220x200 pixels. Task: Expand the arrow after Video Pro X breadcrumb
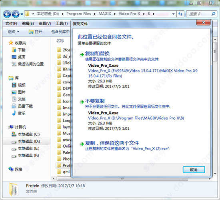(144, 14)
